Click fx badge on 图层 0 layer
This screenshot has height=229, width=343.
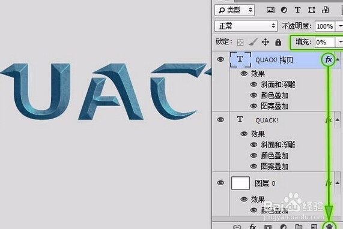point(329,183)
